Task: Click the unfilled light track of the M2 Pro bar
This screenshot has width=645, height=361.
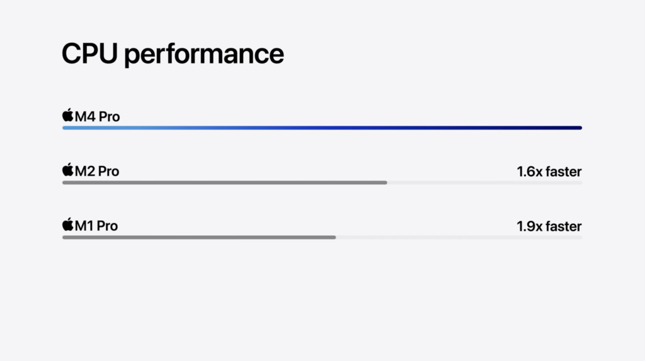Action: (x=484, y=182)
